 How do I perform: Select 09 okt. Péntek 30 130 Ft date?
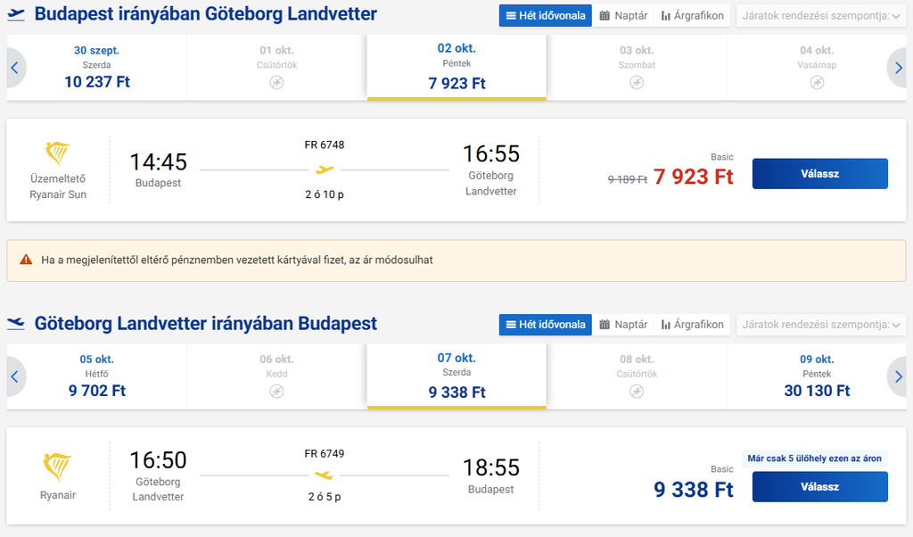[x=817, y=376]
